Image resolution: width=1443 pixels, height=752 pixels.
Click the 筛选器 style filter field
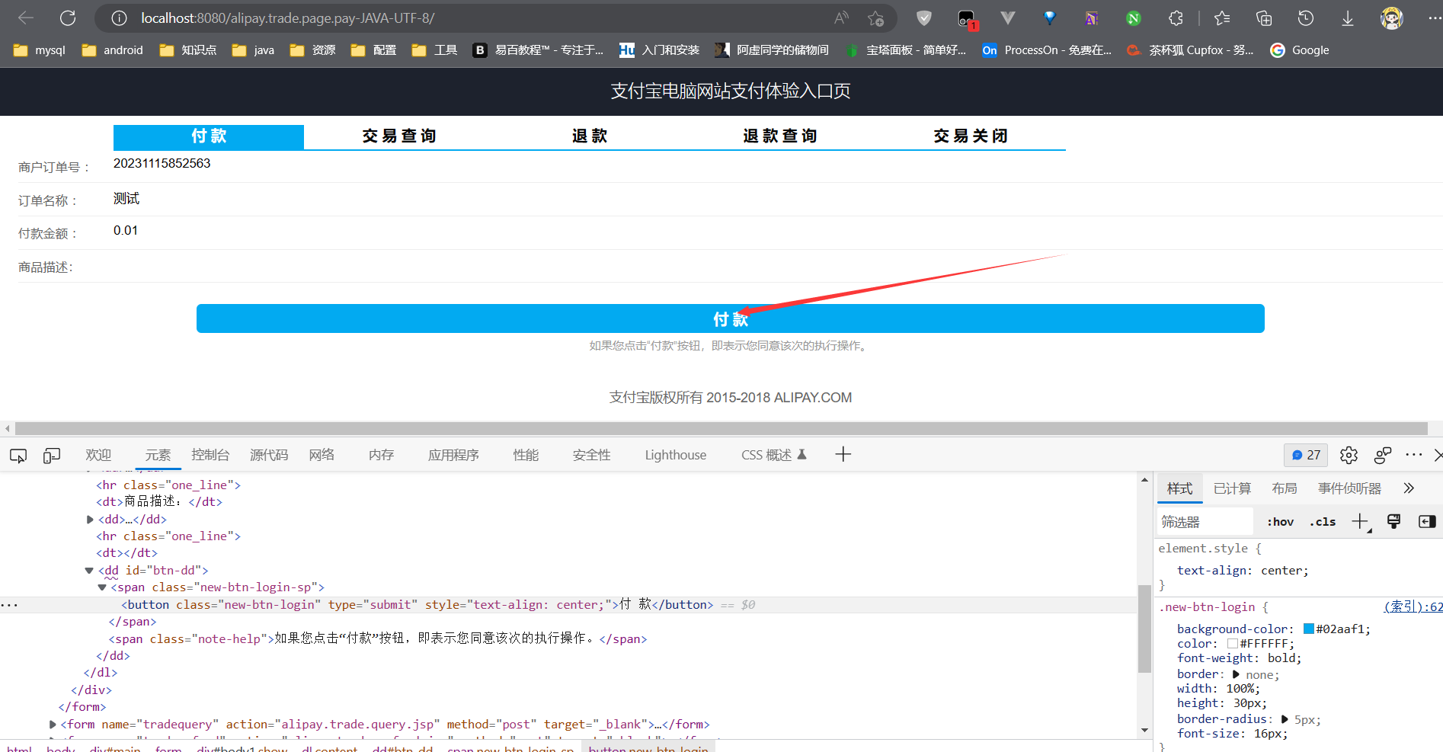coord(1205,522)
